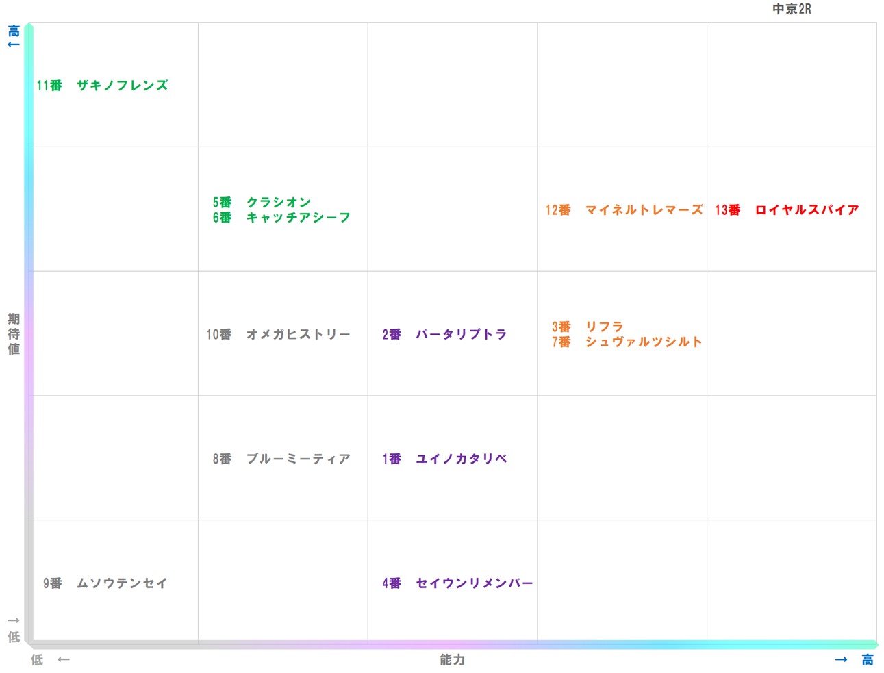
Task: Click the 高 marker at top left
Action: tap(12, 30)
